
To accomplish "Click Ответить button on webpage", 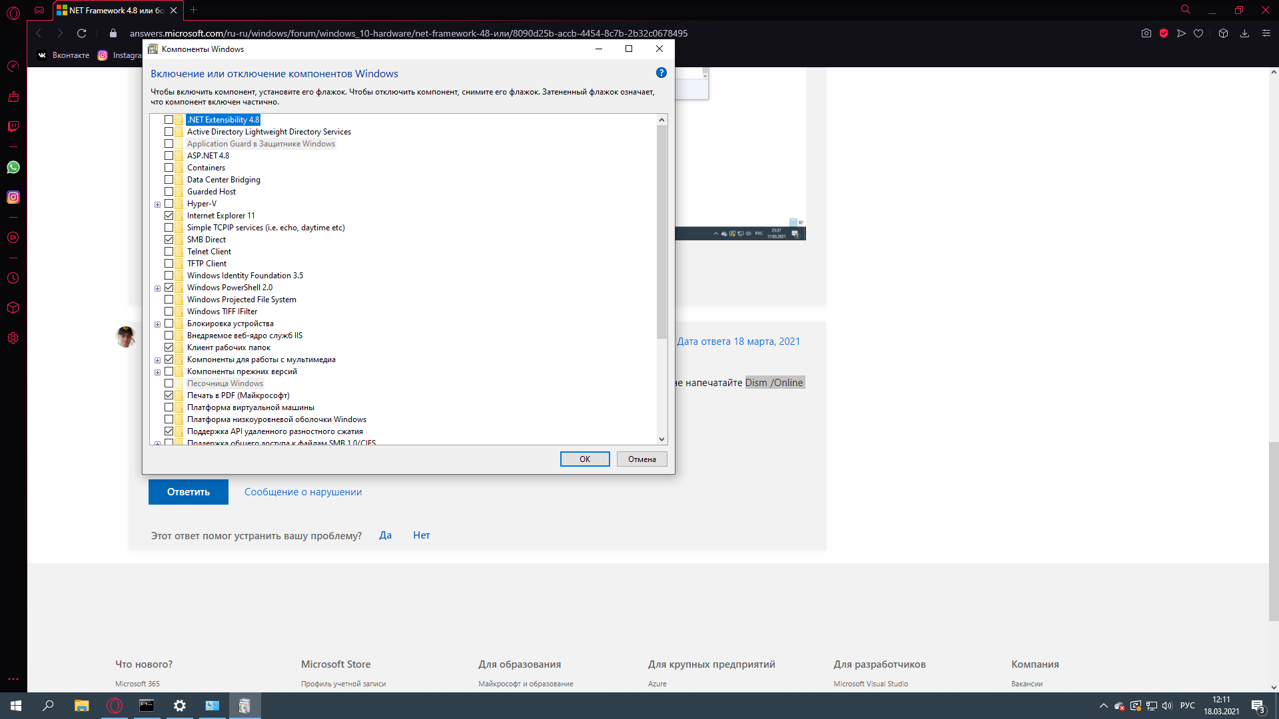I will (188, 491).
